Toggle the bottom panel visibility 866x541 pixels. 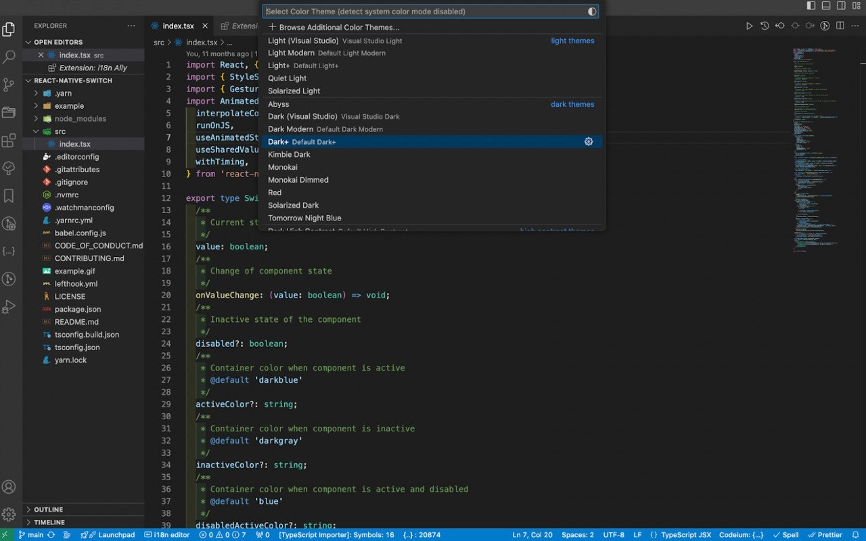[826, 5]
